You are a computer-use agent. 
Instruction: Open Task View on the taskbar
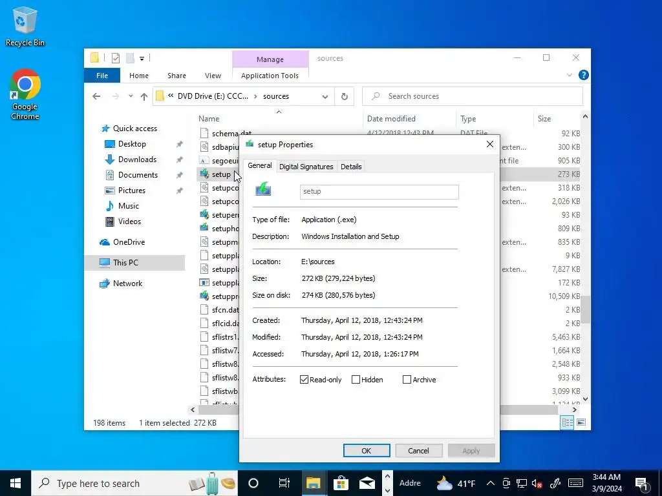point(284,483)
